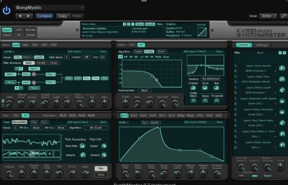Open the Routing No Distortion dropdown
This screenshot has height=185, width=288.
[x=211, y=79]
